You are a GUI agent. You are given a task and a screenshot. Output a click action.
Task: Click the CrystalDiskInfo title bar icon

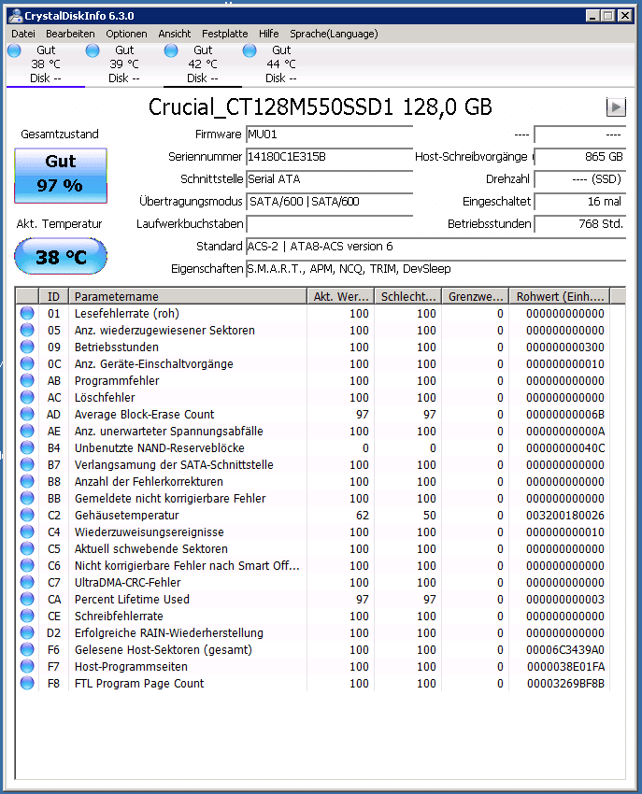pos(16,16)
